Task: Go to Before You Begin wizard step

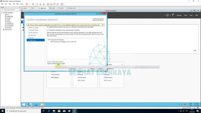Action: pyautogui.click(x=33, y=28)
